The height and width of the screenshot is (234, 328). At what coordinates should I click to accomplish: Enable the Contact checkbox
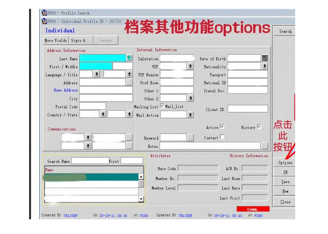click(222, 137)
